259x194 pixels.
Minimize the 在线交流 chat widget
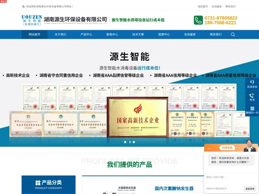coord(209,148)
